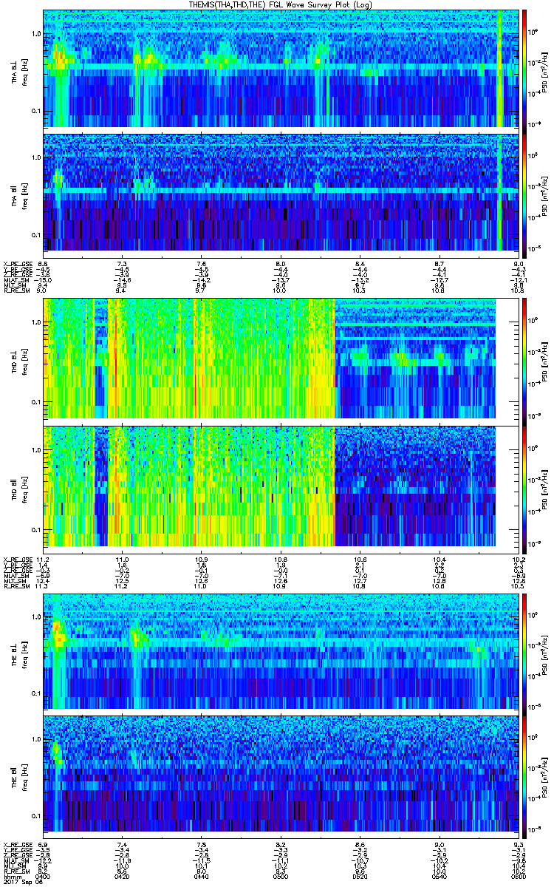Click the 0.1 frequency tick of THA B⊥ panel
This screenshot has width=554, height=887.
[x=37, y=112]
